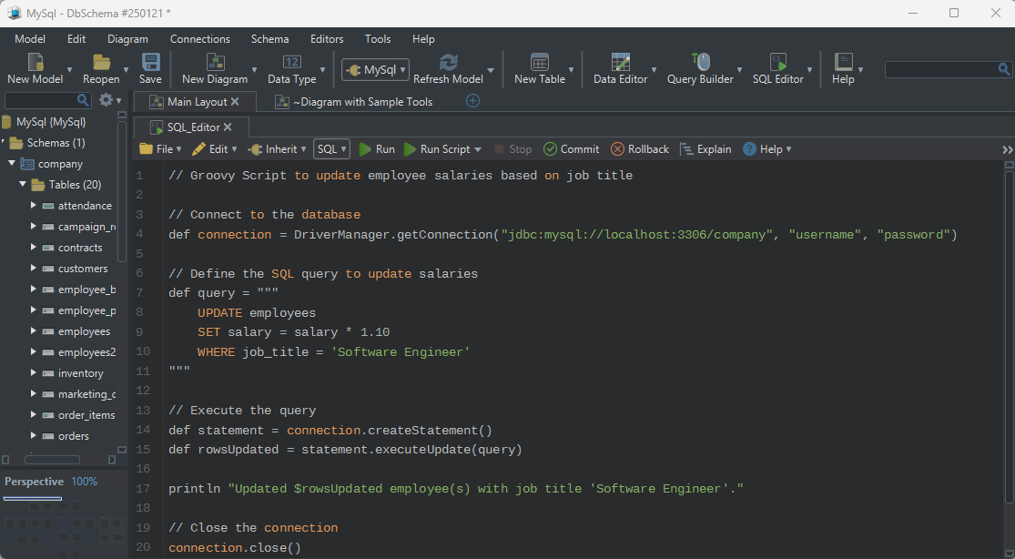Screen dimensions: 1015x559
Task: Open tree panel settings gear
Action: point(106,100)
